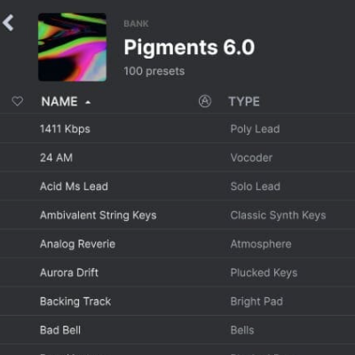This screenshot has height=355, width=355.
Task: Go back with the left chevron arrow
Action: (x=8, y=23)
